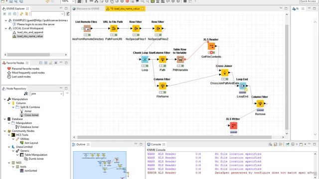Open the KNIME Explorer filter dropdown
The image size is (319, 179).
[x=62, y=14]
